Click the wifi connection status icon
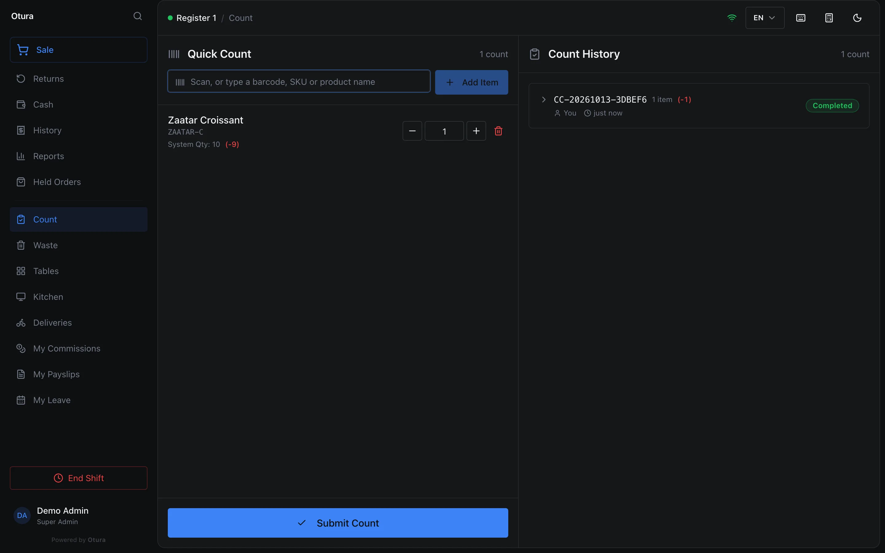This screenshot has width=885, height=553. (732, 18)
